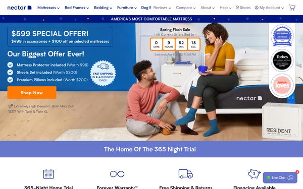
Task: Open the shopping cart icon
Action: (292, 8)
